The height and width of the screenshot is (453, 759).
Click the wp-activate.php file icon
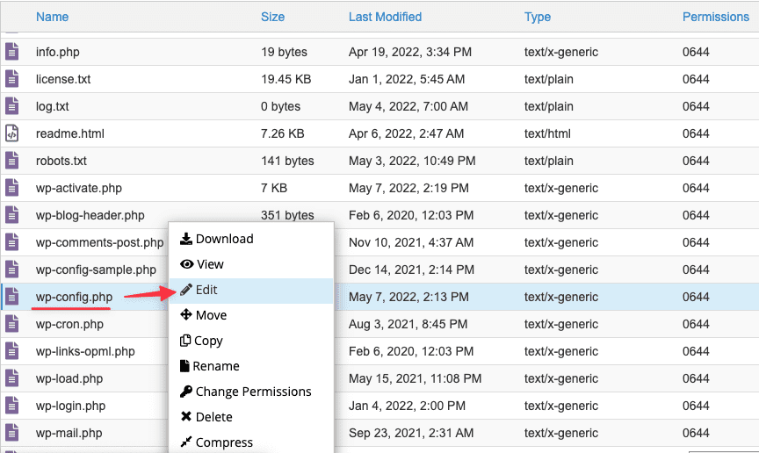tap(11, 188)
